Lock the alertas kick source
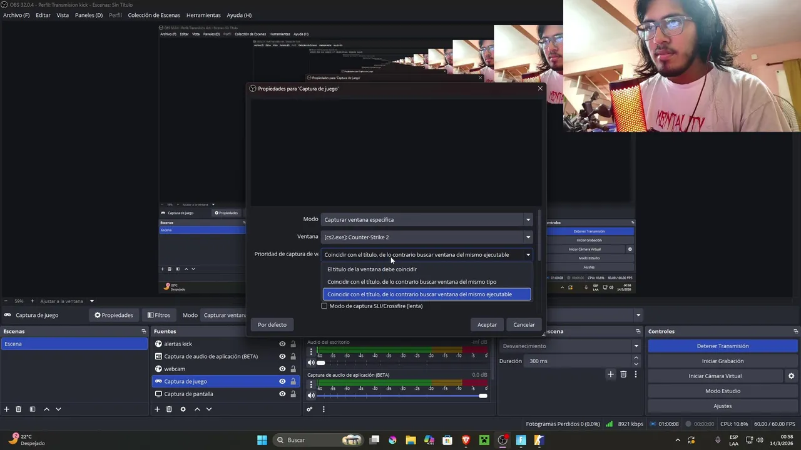Image resolution: width=801 pixels, height=450 pixels. pos(293,344)
